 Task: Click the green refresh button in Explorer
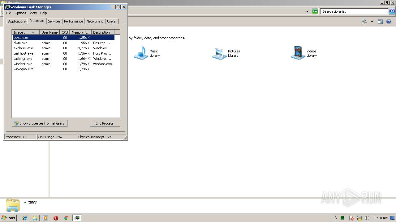pyautogui.click(x=315, y=11)
